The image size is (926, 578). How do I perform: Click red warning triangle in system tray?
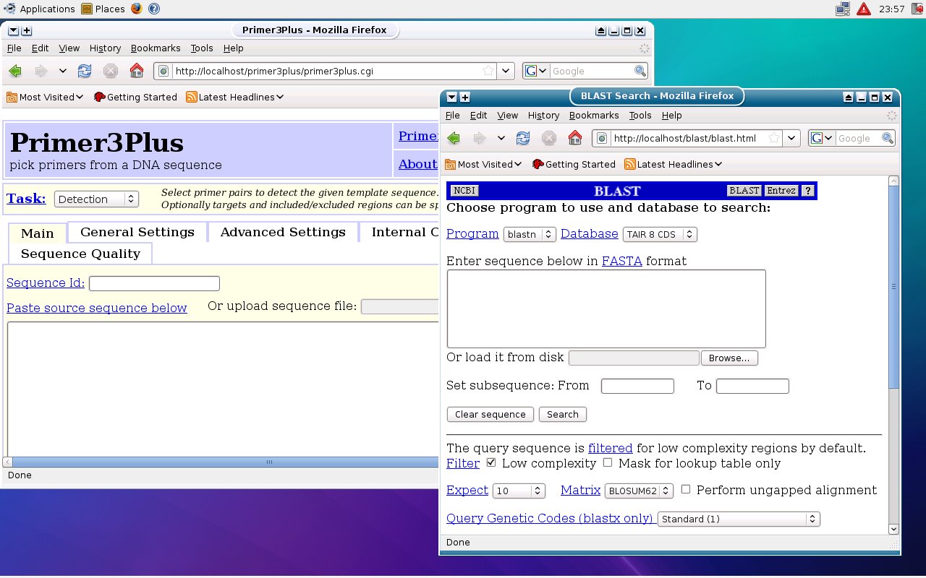(x=864, y=9)
